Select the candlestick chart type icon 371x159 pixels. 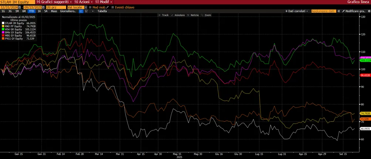[86, 11]
